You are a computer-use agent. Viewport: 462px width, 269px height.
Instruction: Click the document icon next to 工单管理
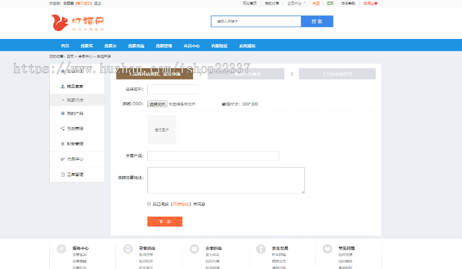(x=63, y=174)
